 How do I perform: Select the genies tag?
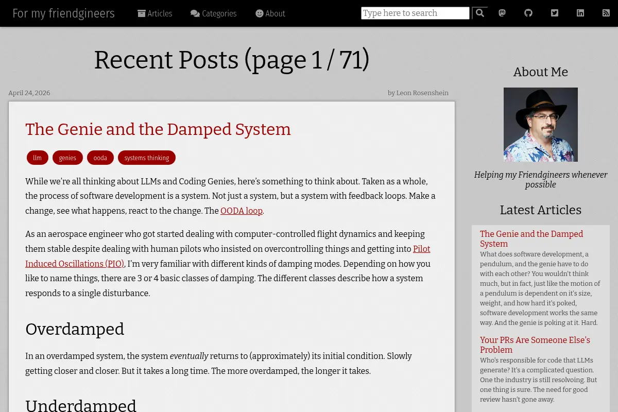coord(67,158)
